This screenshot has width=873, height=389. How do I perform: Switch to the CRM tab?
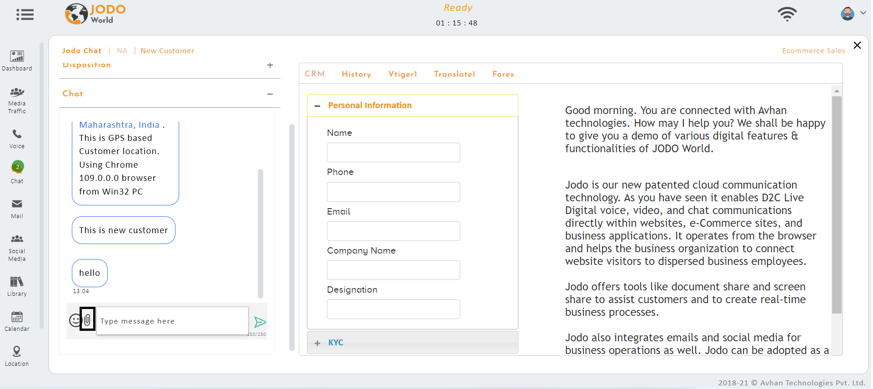coord(315,74)
